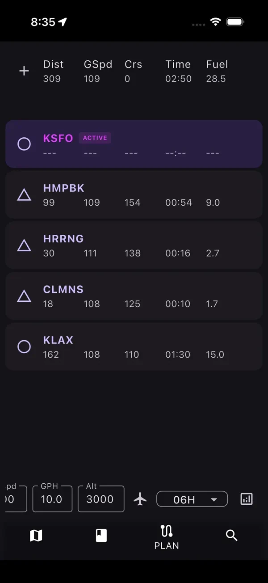This screenshot has width=268, height=583.
Task: Tap the HMPBK waypoint triangle icon
Action: pos(24,195)
